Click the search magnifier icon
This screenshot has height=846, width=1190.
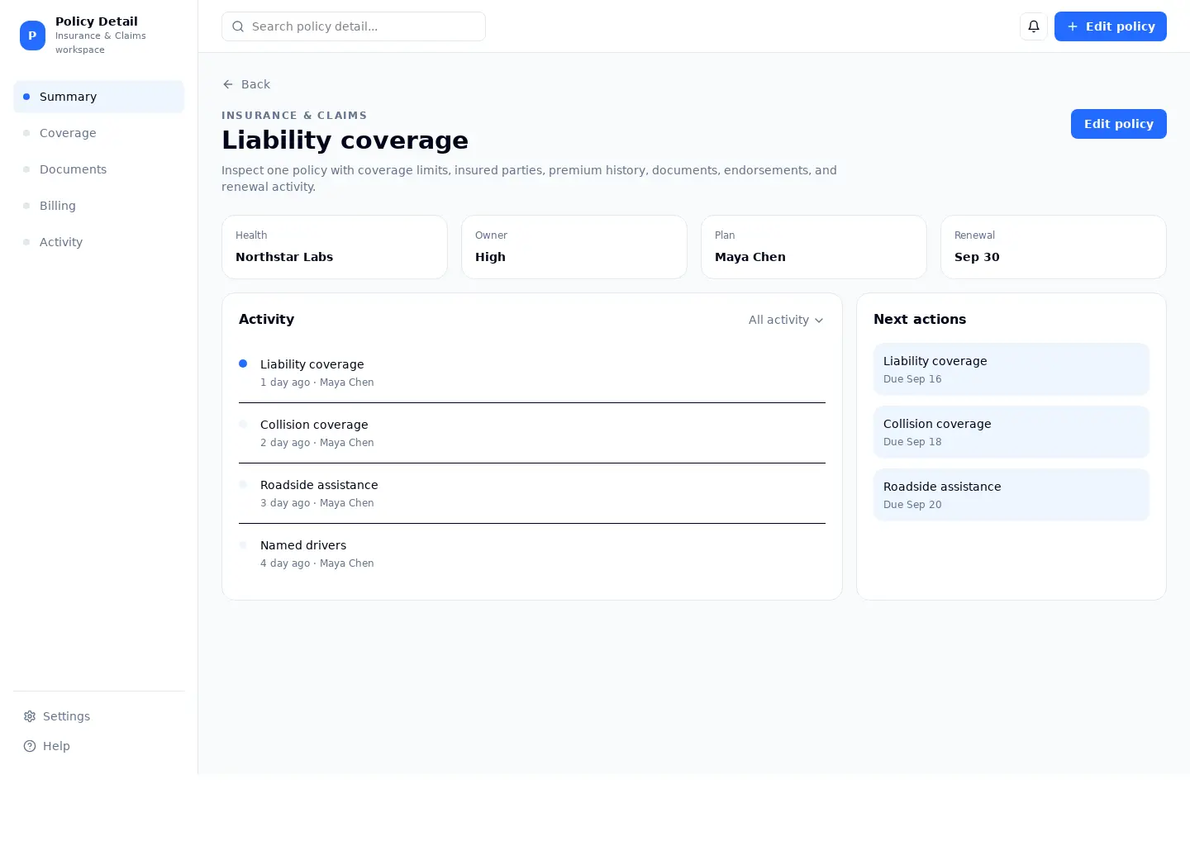[x=238, y=26]
